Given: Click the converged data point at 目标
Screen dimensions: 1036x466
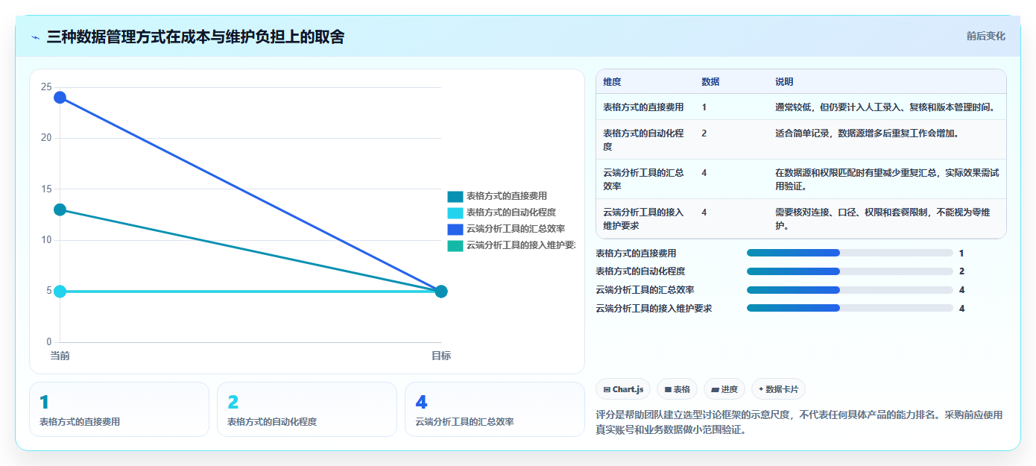Looking at the screenshot, I should pyautogui.click(x=441, y=291).
